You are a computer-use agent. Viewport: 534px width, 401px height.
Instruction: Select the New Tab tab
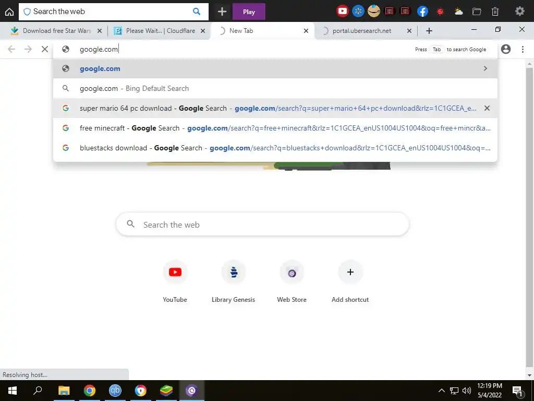tap(262, 31)
